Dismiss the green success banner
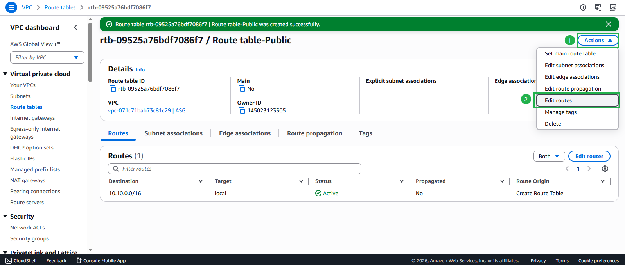Viewport: 625px width, 265px height. [x=609, y=24]
